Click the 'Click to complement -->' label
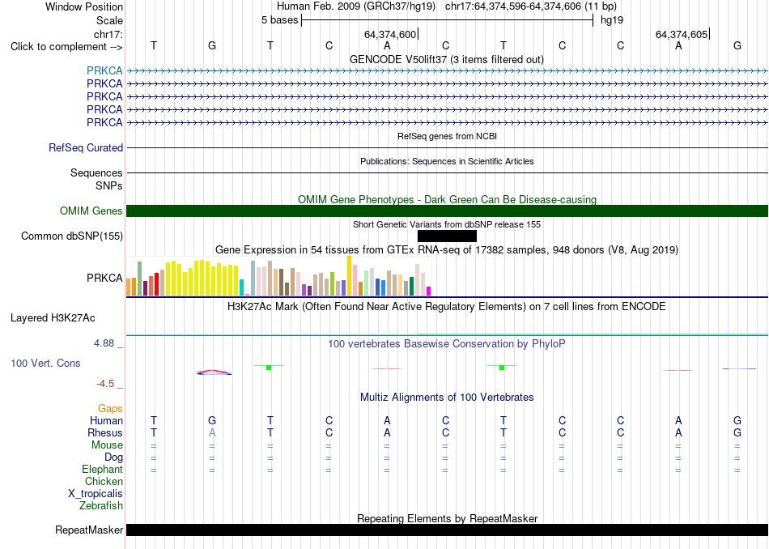The image size is (769, 549). tap(66, 47)
